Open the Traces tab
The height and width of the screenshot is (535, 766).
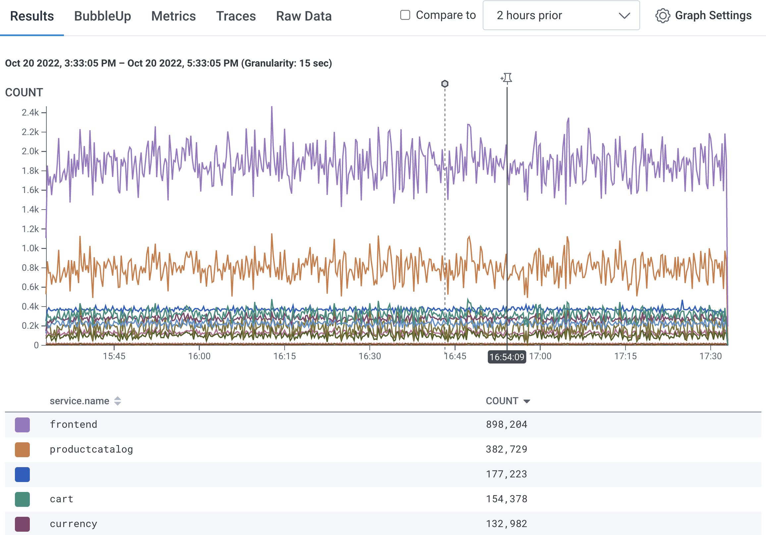pyautogui.click(x=236, y=16)
